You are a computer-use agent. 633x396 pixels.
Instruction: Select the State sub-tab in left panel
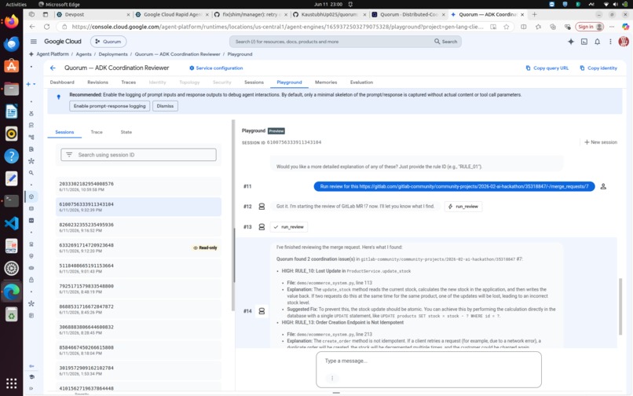126,132
